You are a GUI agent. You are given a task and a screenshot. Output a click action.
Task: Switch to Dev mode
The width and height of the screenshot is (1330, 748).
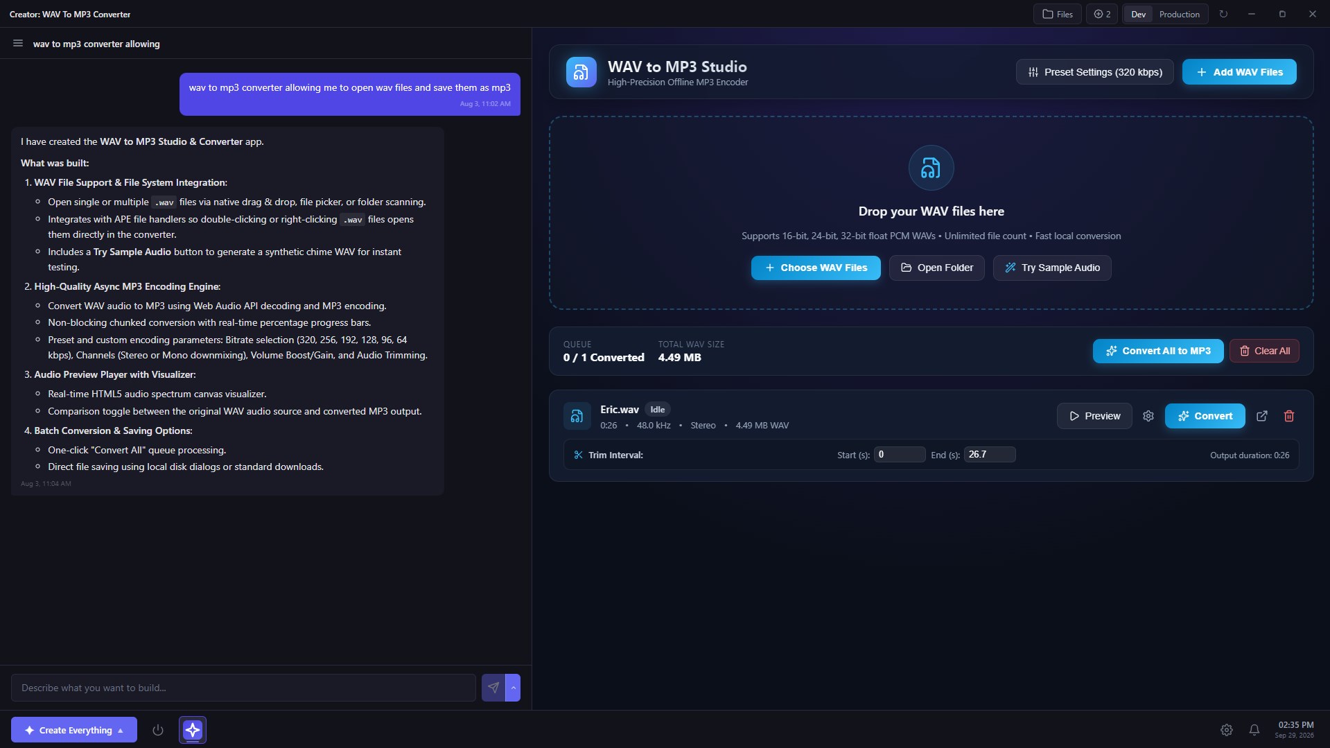click(x=1138, y=14)
